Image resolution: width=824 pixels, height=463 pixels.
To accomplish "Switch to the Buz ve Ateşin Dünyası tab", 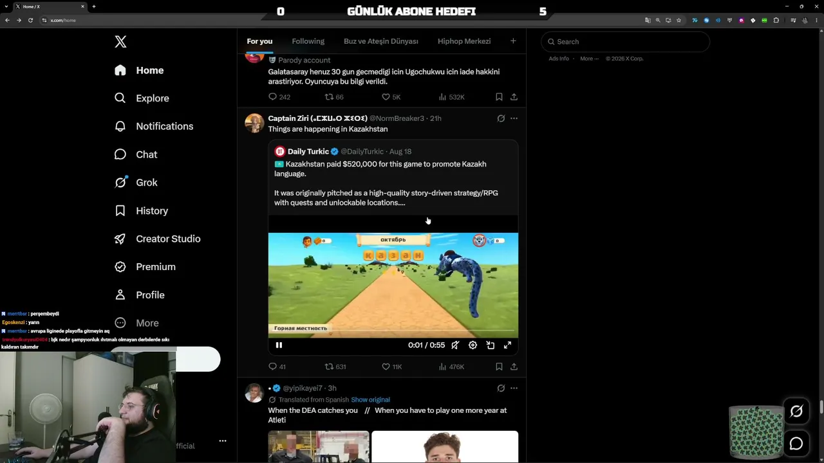I will click(381, 41).
